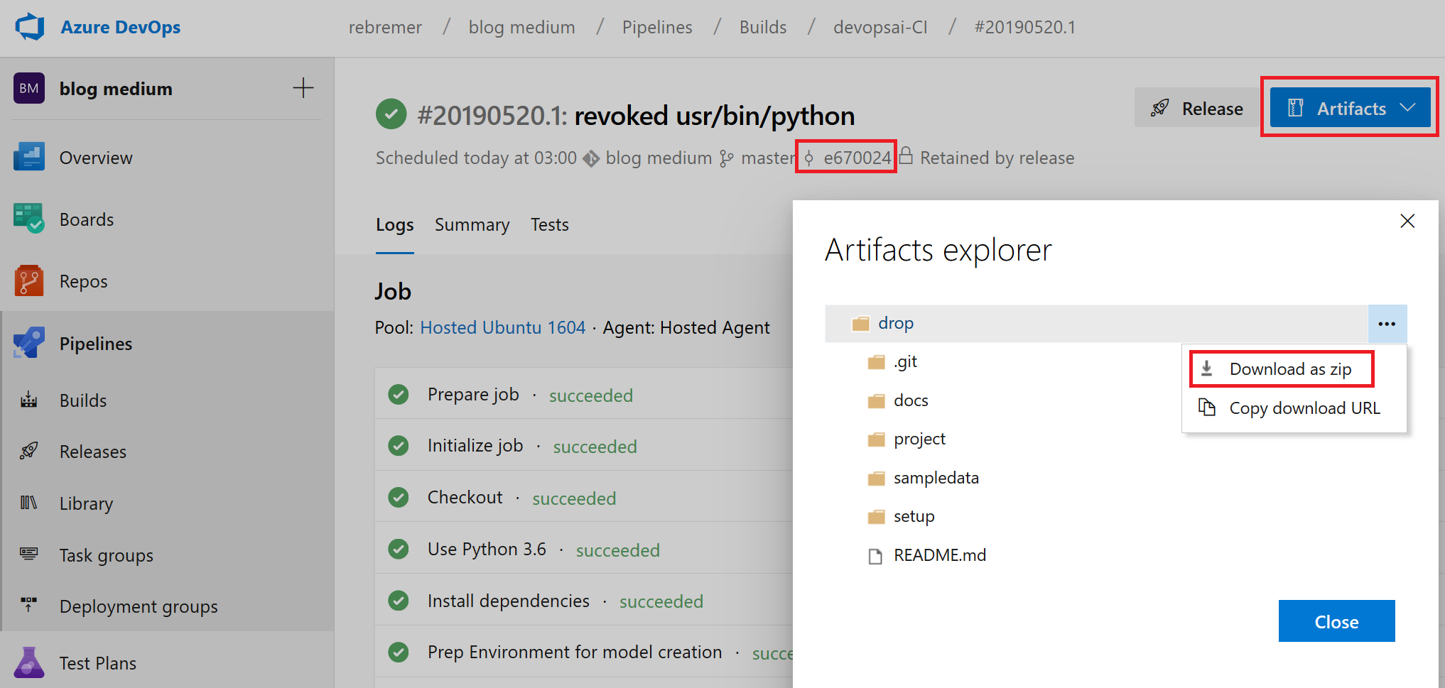Click the Library books icon
This screenshot has height=688, width=1445.
click(29, 503)
